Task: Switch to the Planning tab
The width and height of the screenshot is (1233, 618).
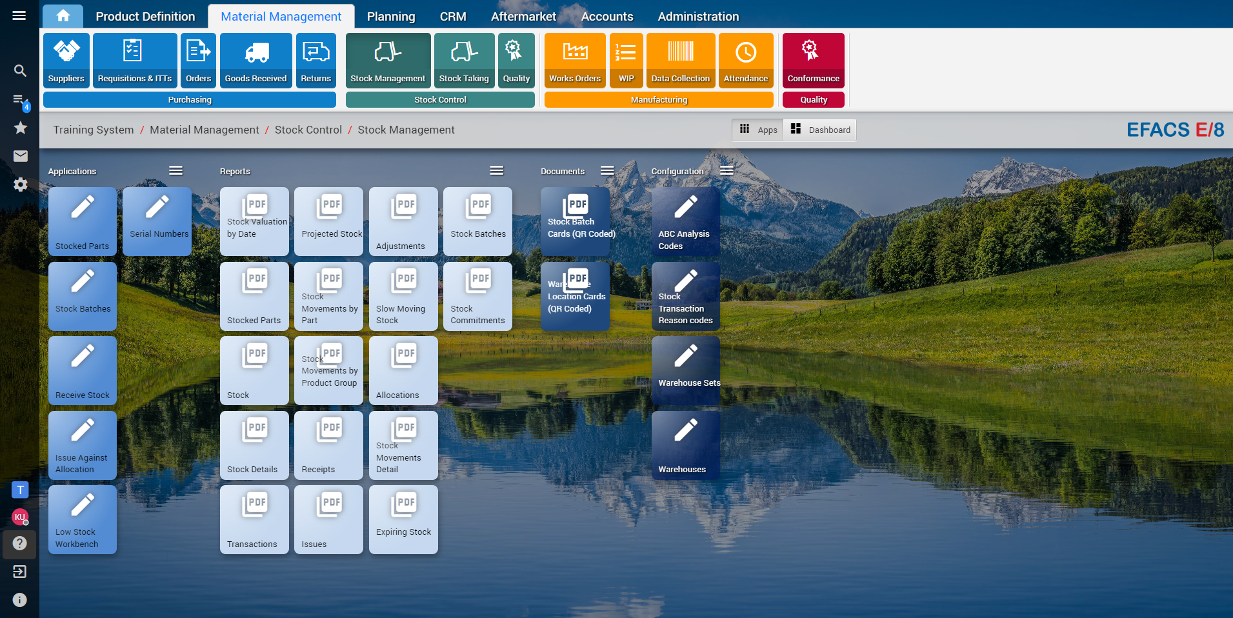Action: pos(390,16)
